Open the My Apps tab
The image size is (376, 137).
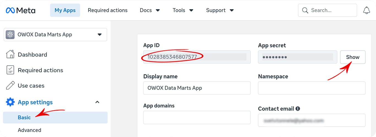tap(65, 10)
